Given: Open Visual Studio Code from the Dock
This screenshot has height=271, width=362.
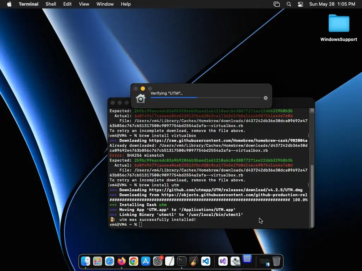Looking at the screenshot, I should 206,261.
